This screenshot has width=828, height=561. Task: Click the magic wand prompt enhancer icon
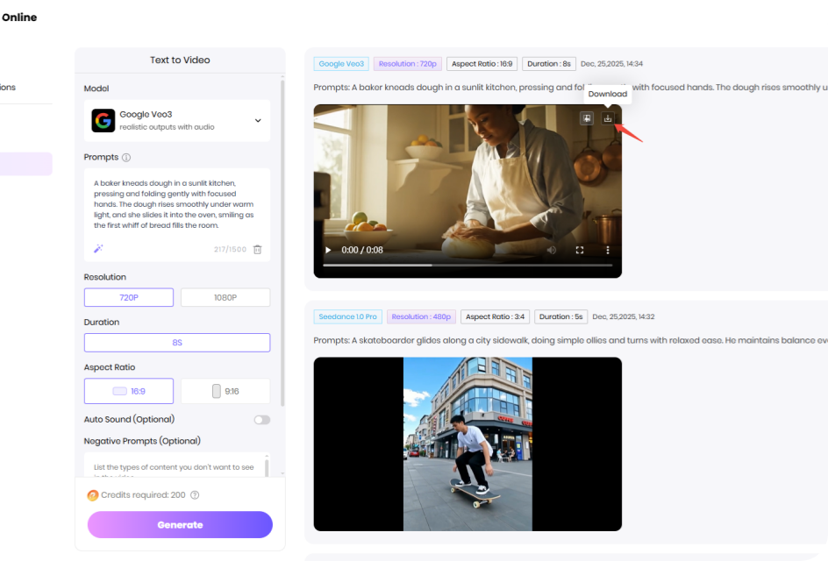click(x=98, y=249)
